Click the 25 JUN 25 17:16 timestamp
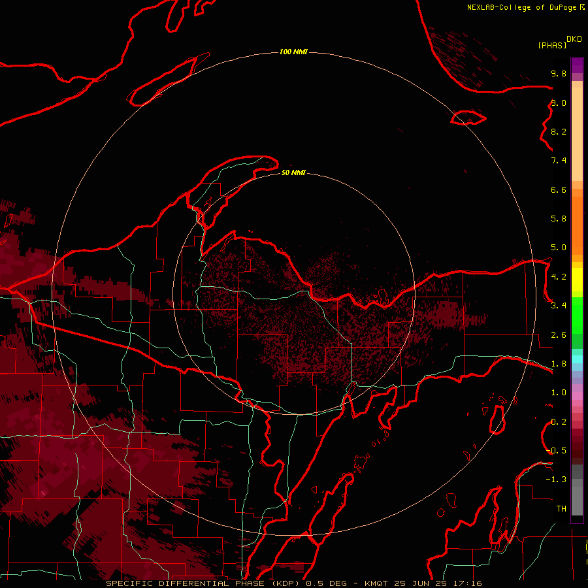 coord(436,583)
